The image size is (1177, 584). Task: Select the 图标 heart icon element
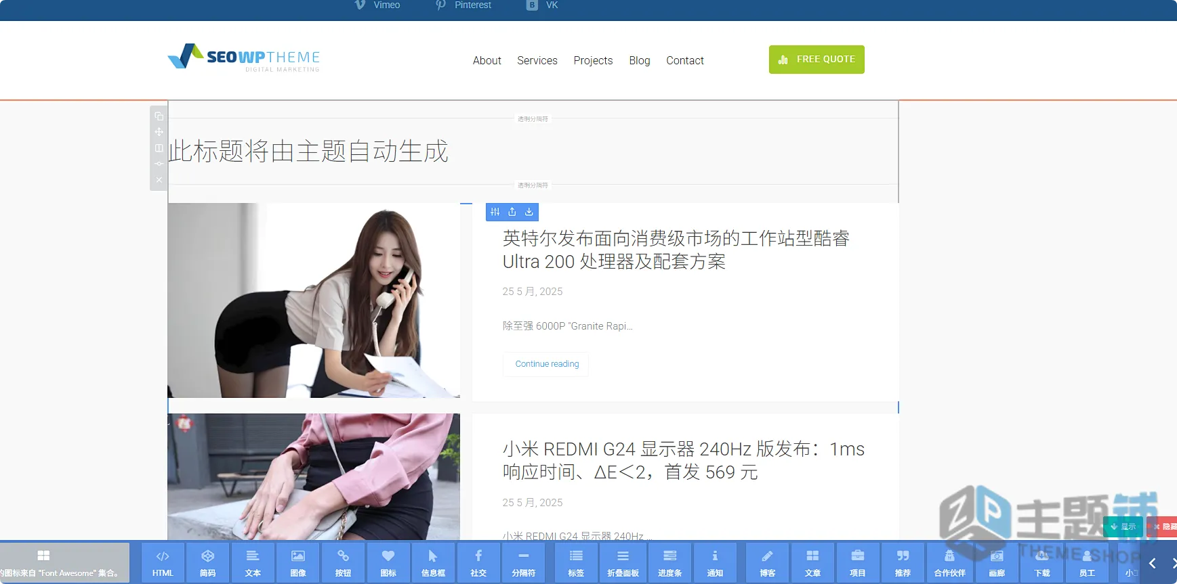click(388, 562)
